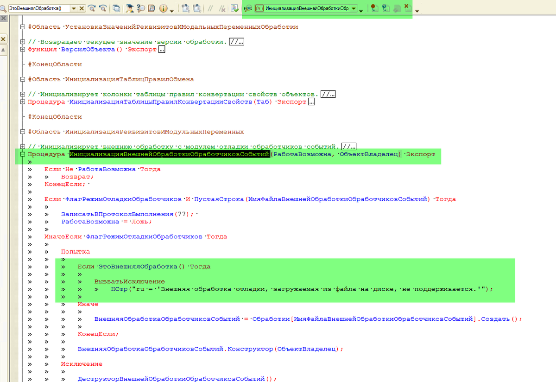Click the line ending with .Создать();
Screen dimensions: 556x382
pos(308,319)
